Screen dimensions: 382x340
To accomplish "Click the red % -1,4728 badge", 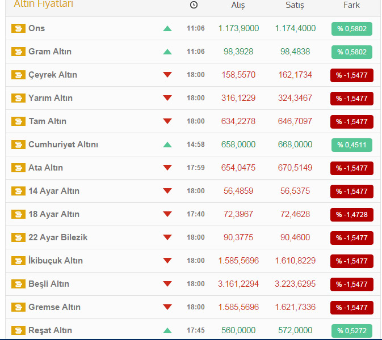I will click(351, 215).
